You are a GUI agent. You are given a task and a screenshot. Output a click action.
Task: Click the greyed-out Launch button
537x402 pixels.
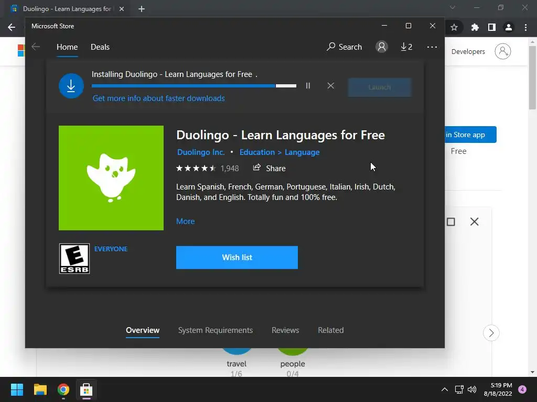(x=380, y=87)
